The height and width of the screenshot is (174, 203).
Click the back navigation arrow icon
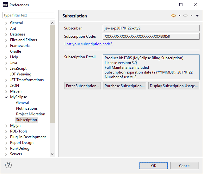174,16
